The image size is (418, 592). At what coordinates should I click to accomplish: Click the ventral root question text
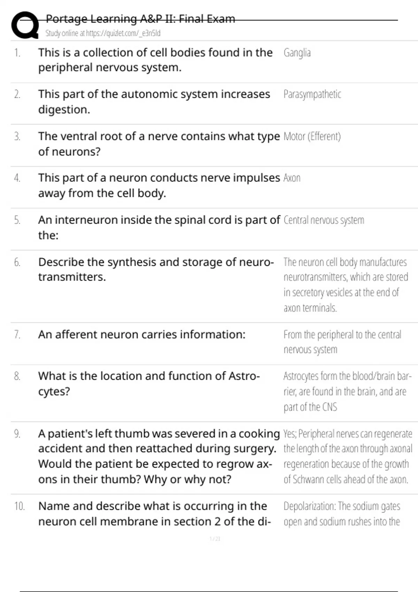point(159,144)
